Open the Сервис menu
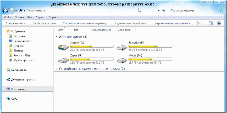227x113 pixels. 40,18
